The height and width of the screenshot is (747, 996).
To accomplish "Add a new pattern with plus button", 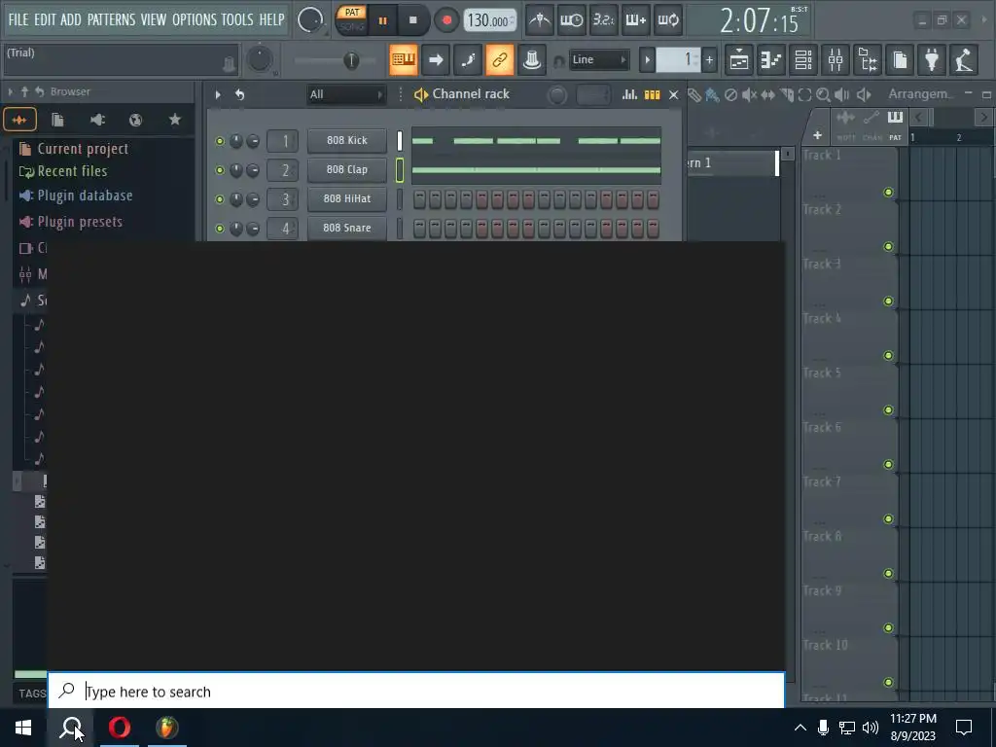I will click(x=709, y=60).
